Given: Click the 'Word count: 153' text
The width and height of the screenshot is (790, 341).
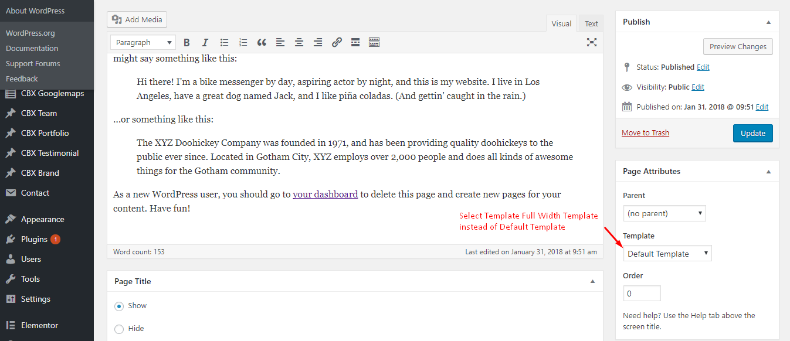Looking at the screenshot, I should (x=139, y=252).
